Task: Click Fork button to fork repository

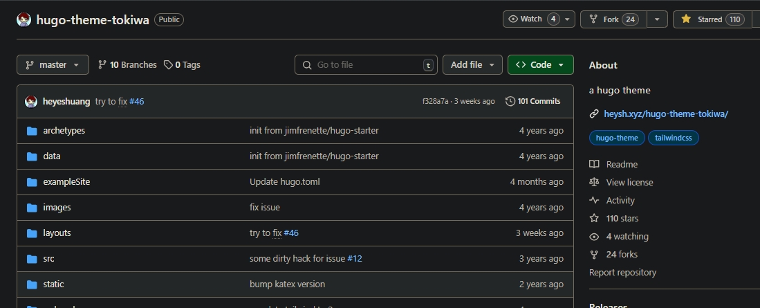Action: (x=613, y=19)
